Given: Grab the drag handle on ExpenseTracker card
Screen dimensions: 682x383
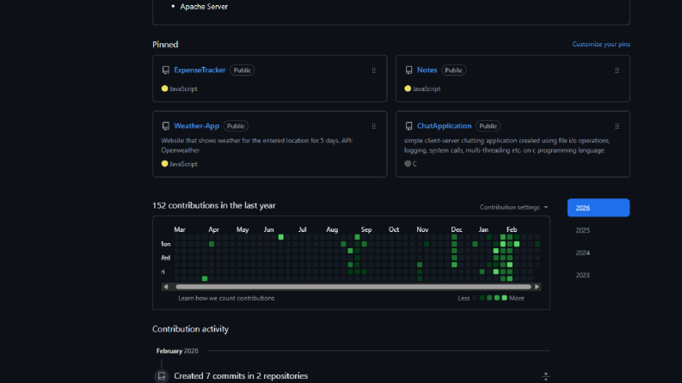Looking at the screenshot, I should point(373,70).
